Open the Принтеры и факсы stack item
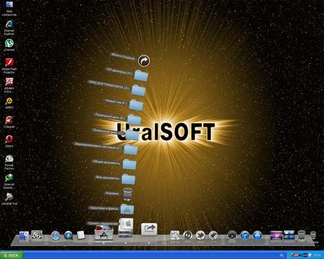The image size is (324, 259). click(x=127, y=209)
